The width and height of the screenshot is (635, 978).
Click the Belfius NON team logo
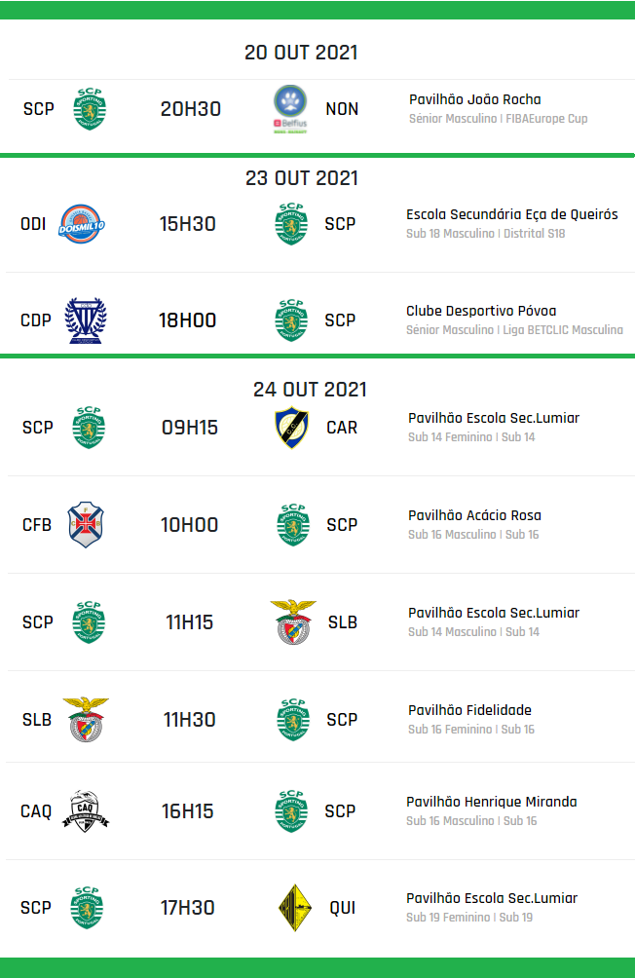pyautogui.click(x=290, y=108)
